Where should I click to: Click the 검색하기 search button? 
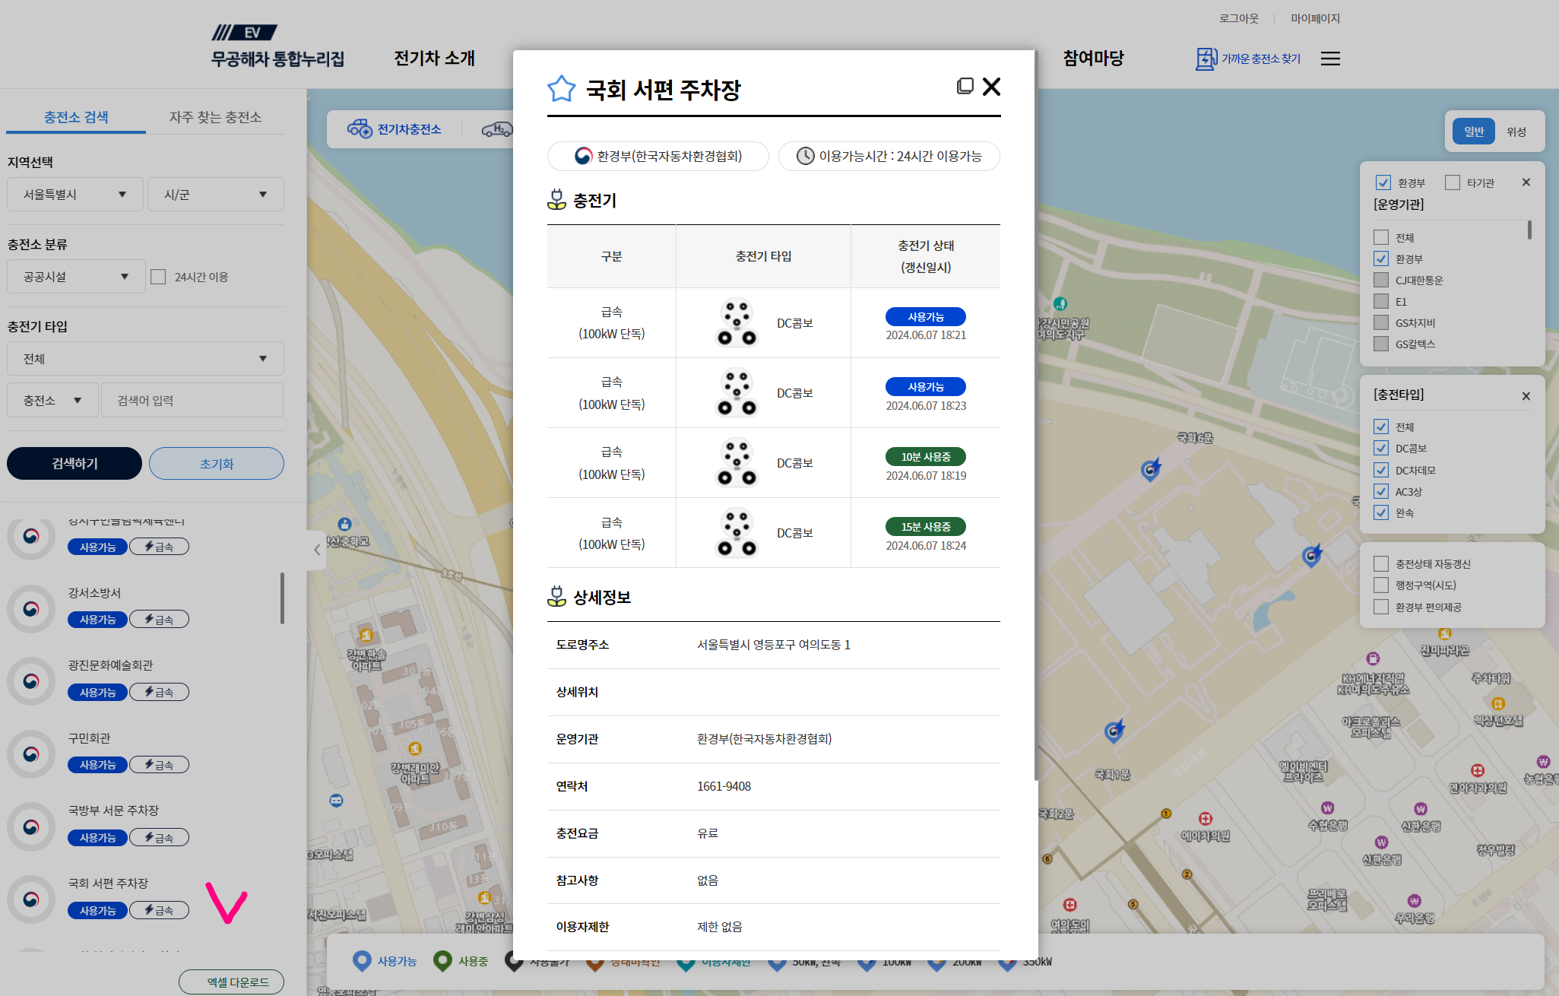point(74,464)
